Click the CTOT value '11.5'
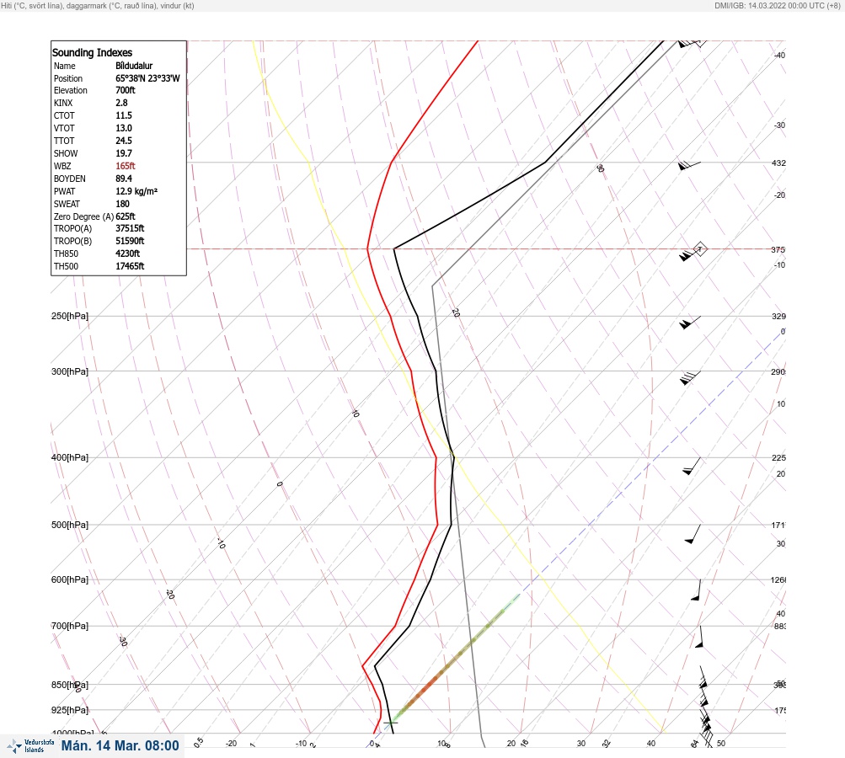The width and height of the screenshot is (845, 758). pyautogui.click(x=124, y=115)
